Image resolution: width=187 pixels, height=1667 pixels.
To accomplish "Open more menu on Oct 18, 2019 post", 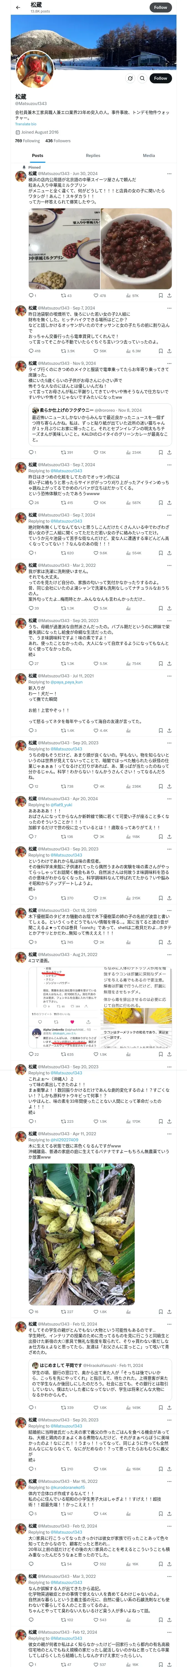I will point(170,909).
